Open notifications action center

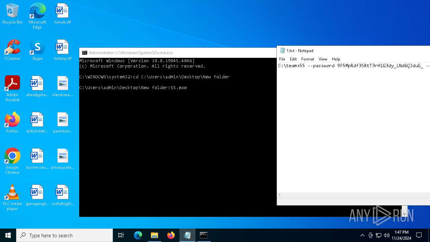click(x=419, y=235)
